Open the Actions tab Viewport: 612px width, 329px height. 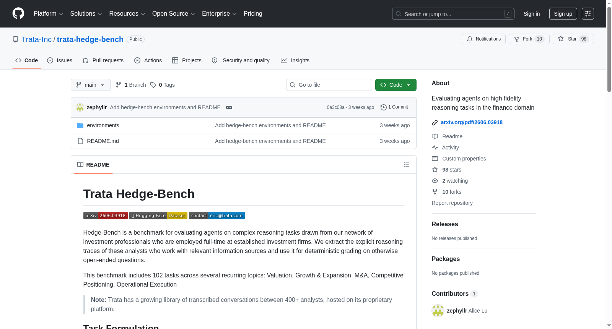[148, 60]
